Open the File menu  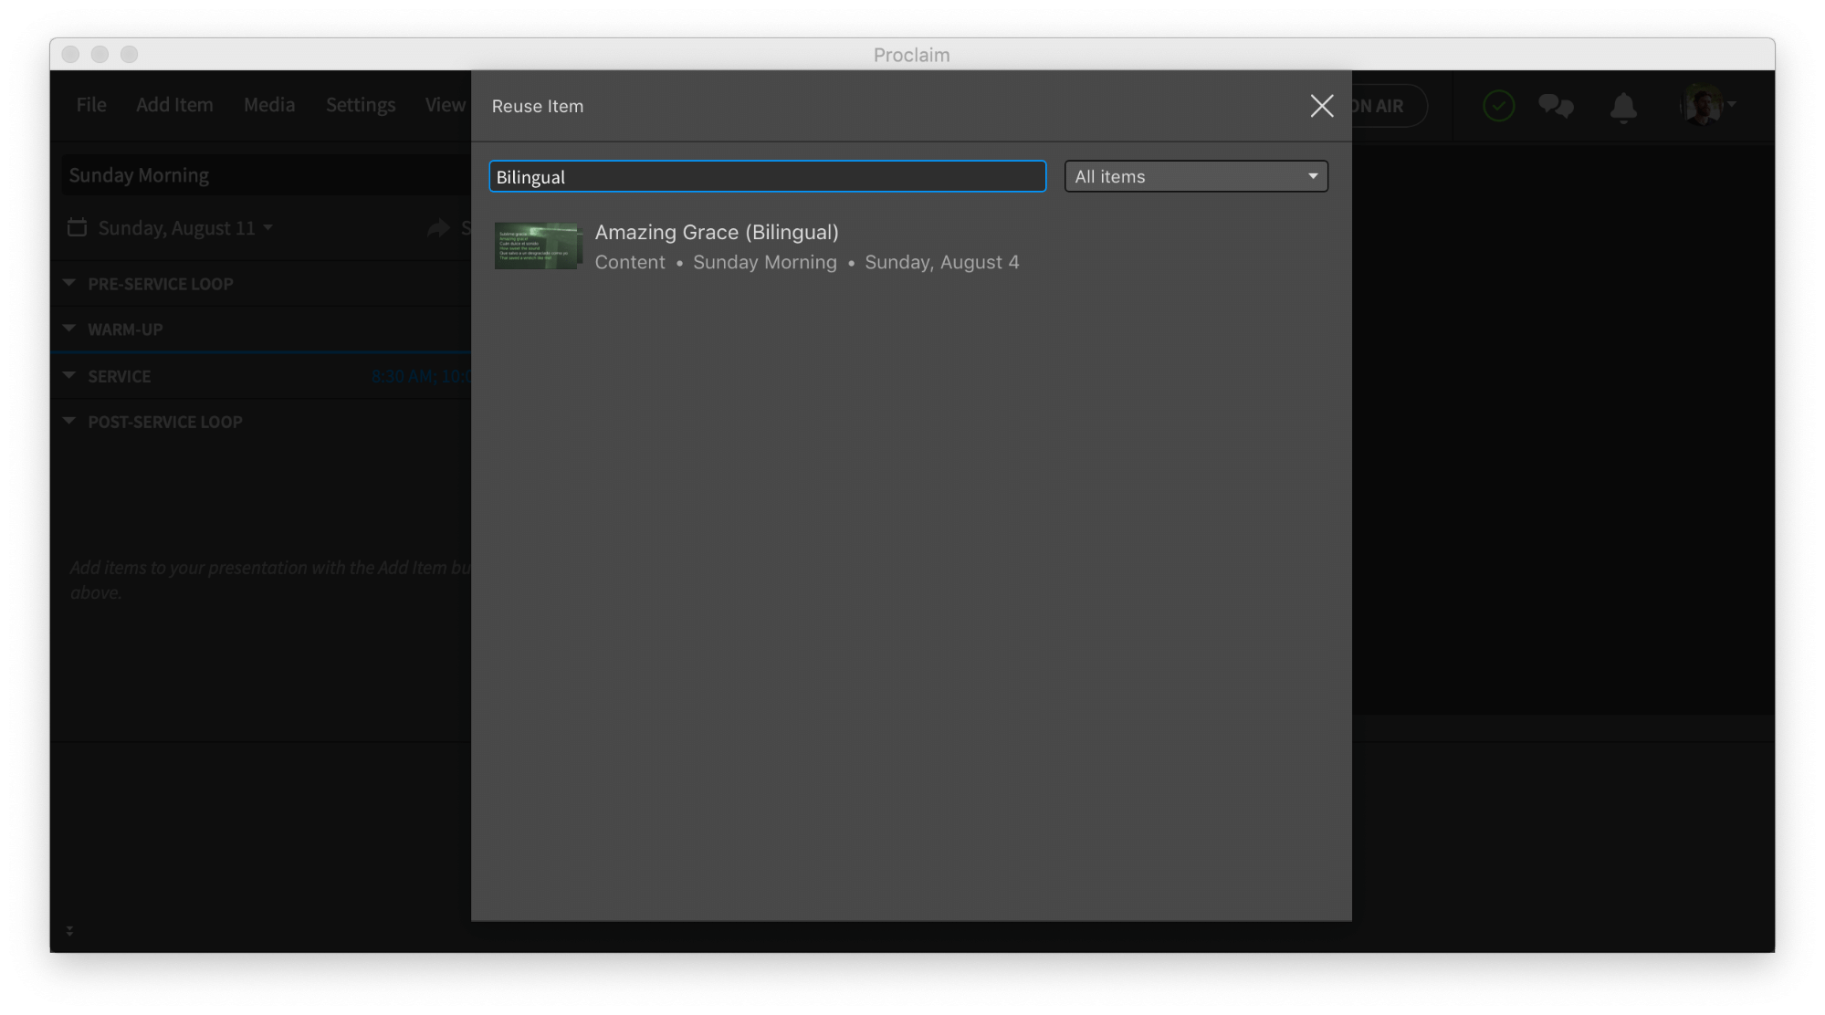coord(91,105)
